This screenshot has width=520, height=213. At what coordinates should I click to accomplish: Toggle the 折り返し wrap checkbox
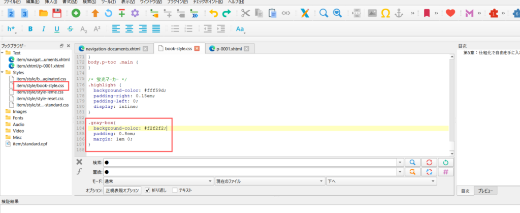click(x=148, y=191)
